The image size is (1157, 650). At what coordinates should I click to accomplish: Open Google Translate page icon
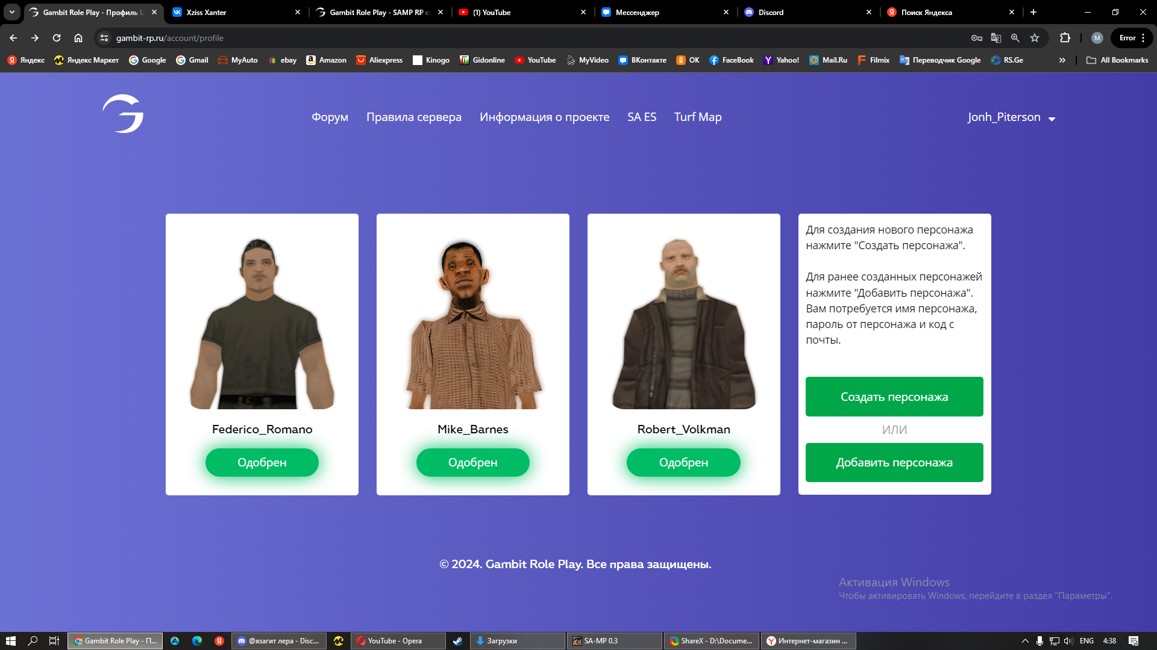996,38
